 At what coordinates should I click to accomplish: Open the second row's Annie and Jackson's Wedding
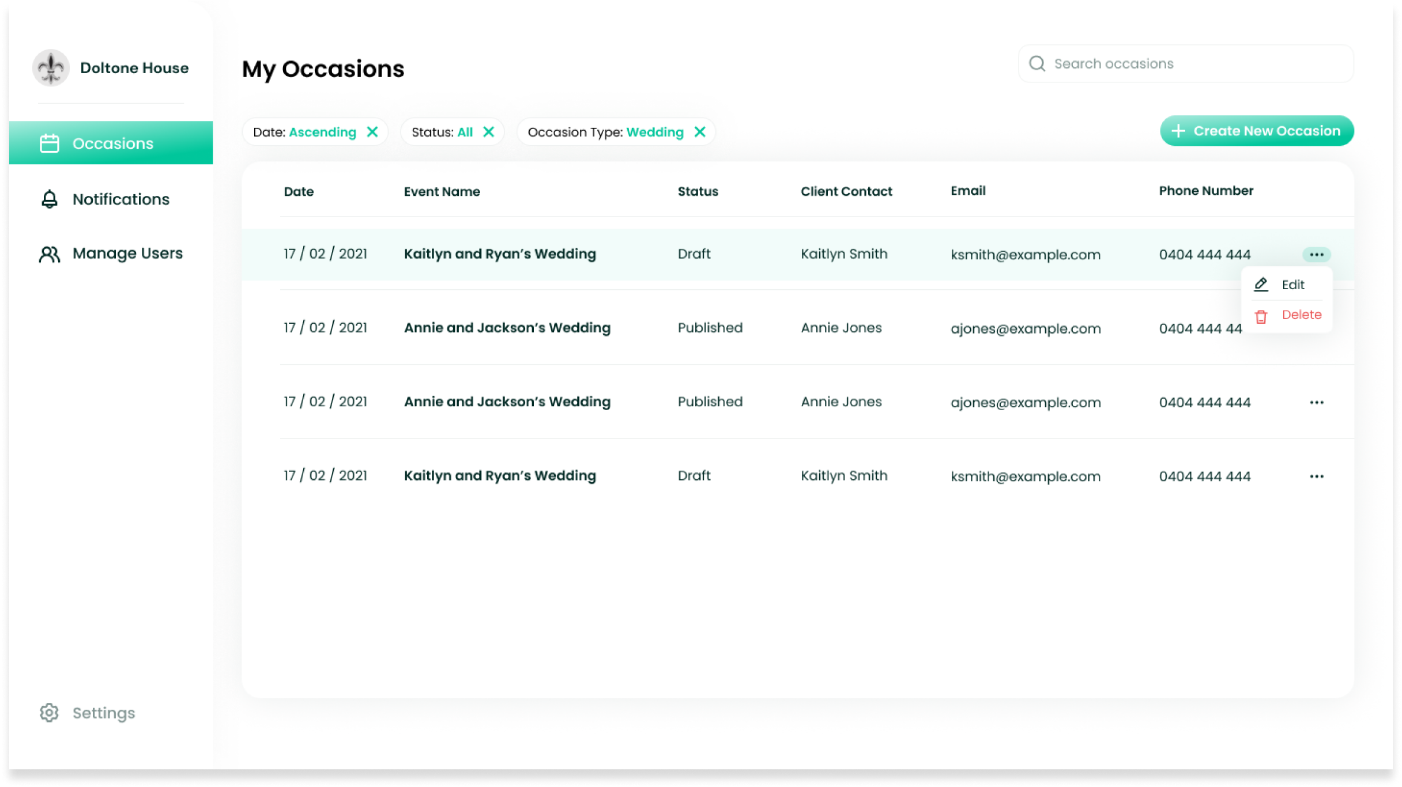point(507,328)
